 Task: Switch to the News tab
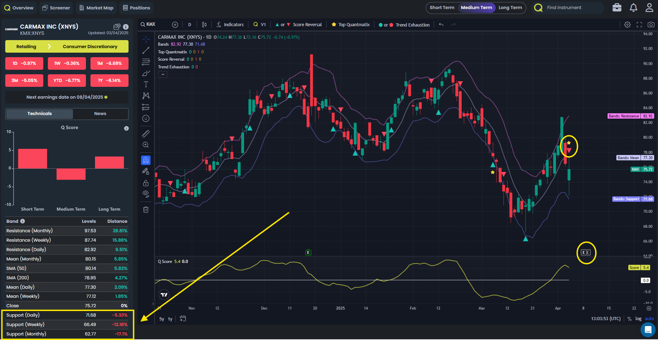[x=100, y=114]
